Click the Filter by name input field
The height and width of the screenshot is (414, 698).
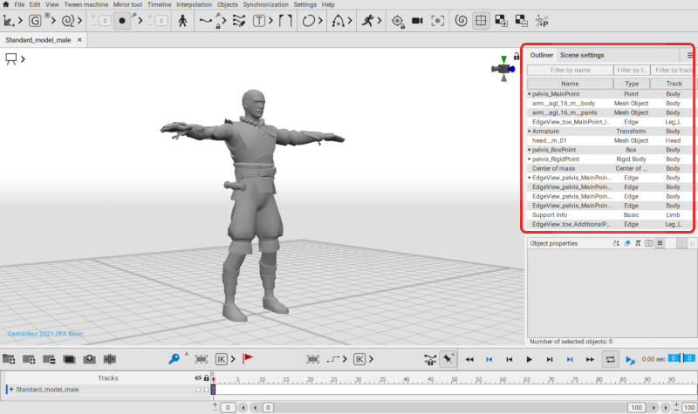[x=570, y=70]
